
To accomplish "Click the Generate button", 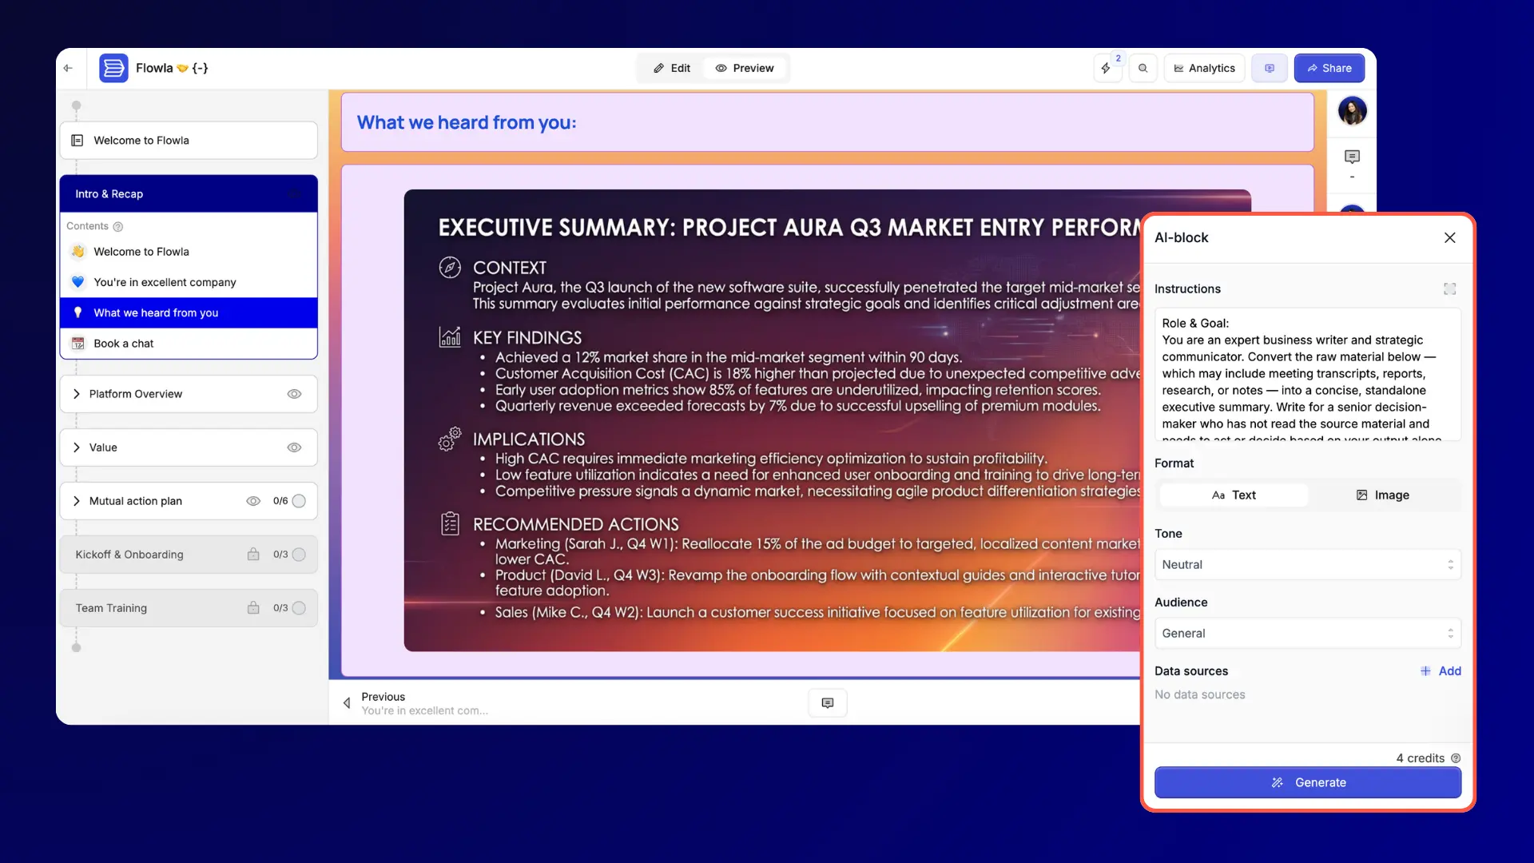I will click(x=1307, y=782).
